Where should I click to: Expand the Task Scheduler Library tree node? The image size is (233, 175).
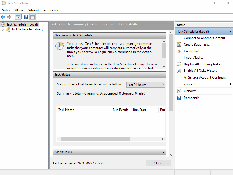click(3, 30)
